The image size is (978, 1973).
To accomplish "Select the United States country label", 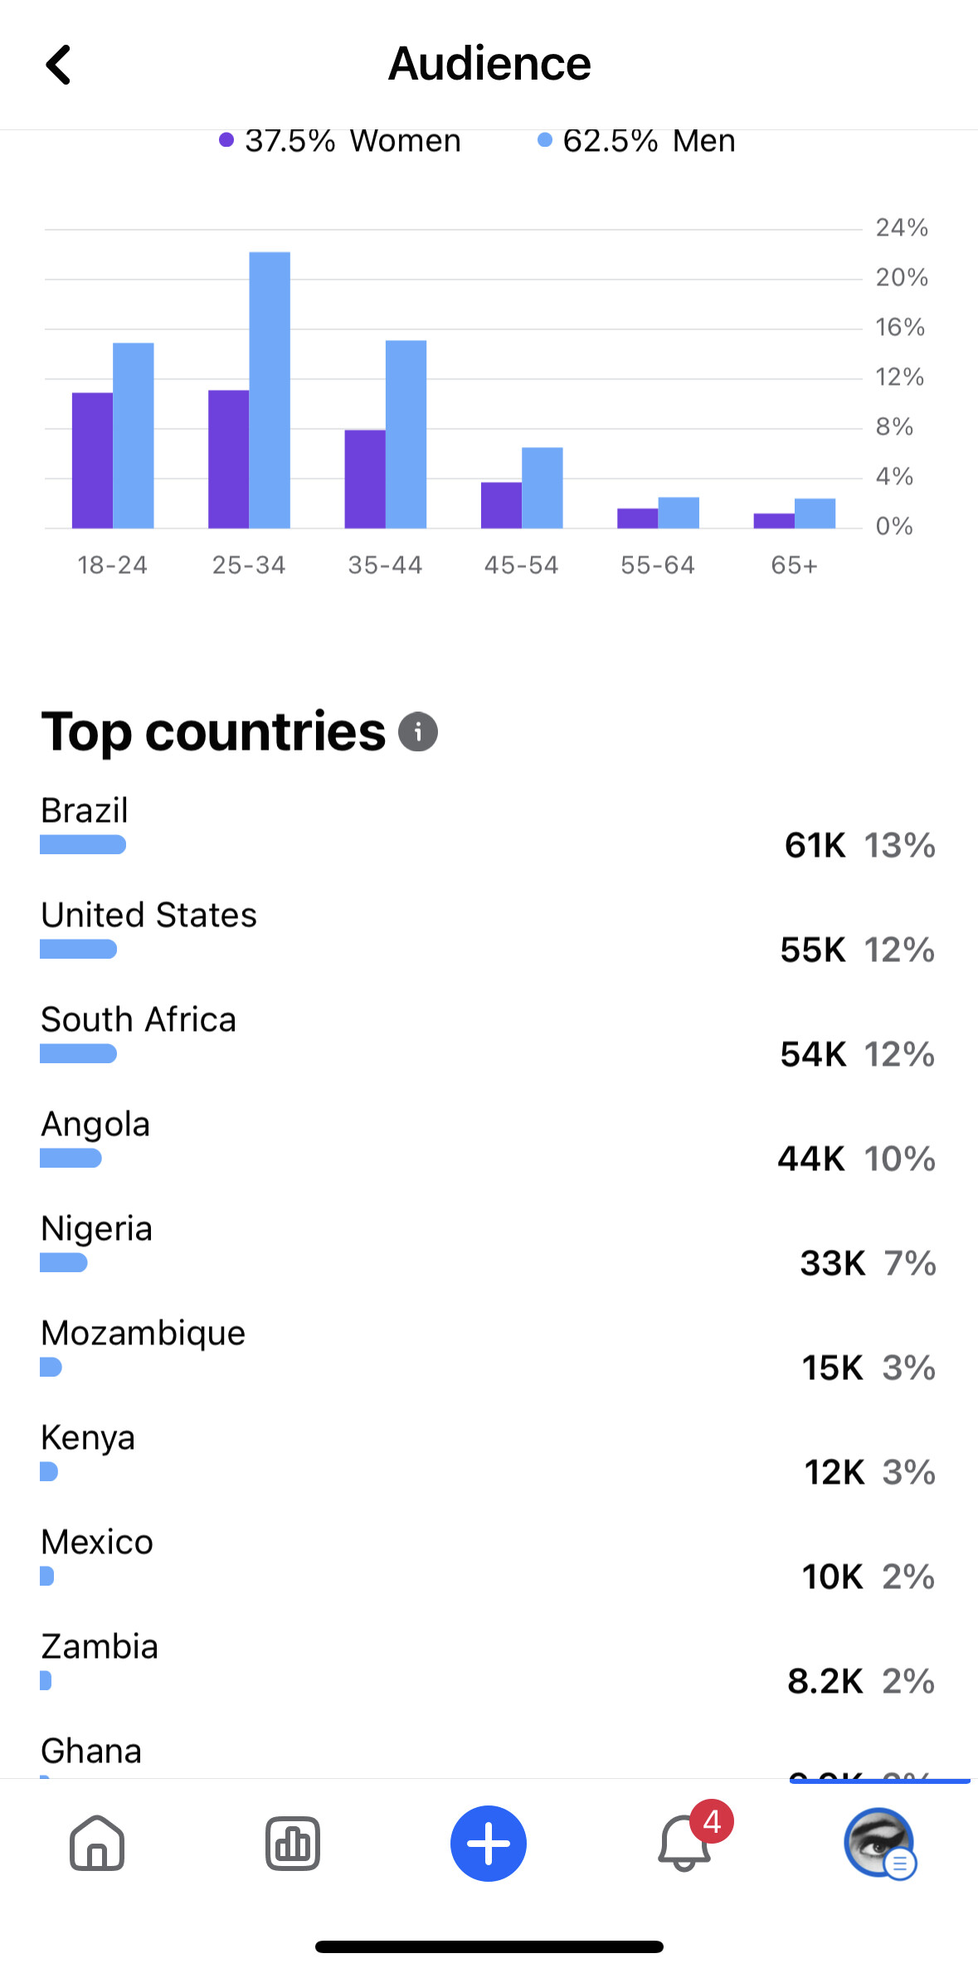I will click(x=149, y=915).
